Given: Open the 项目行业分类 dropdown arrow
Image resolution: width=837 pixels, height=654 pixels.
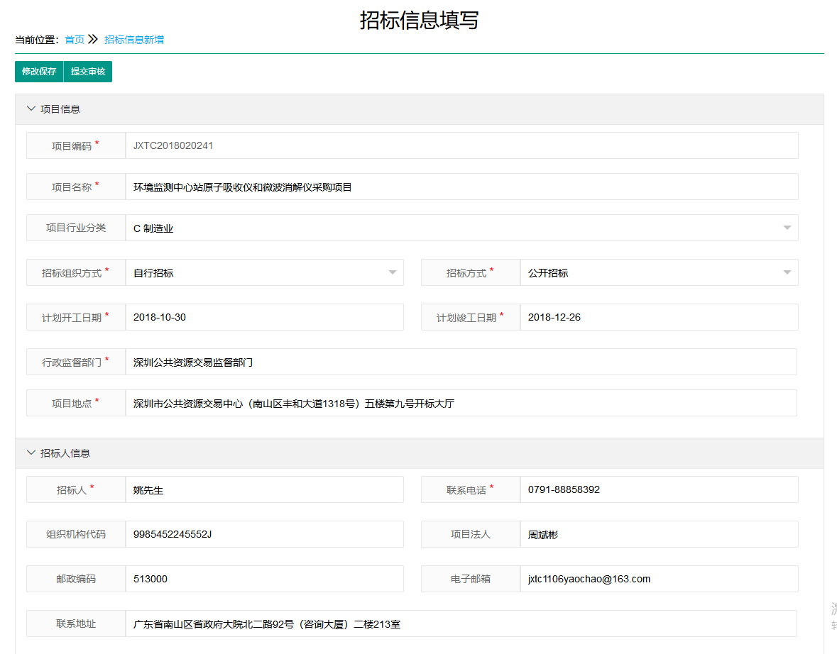Looking at the screenshot, I should click(787, 228).
